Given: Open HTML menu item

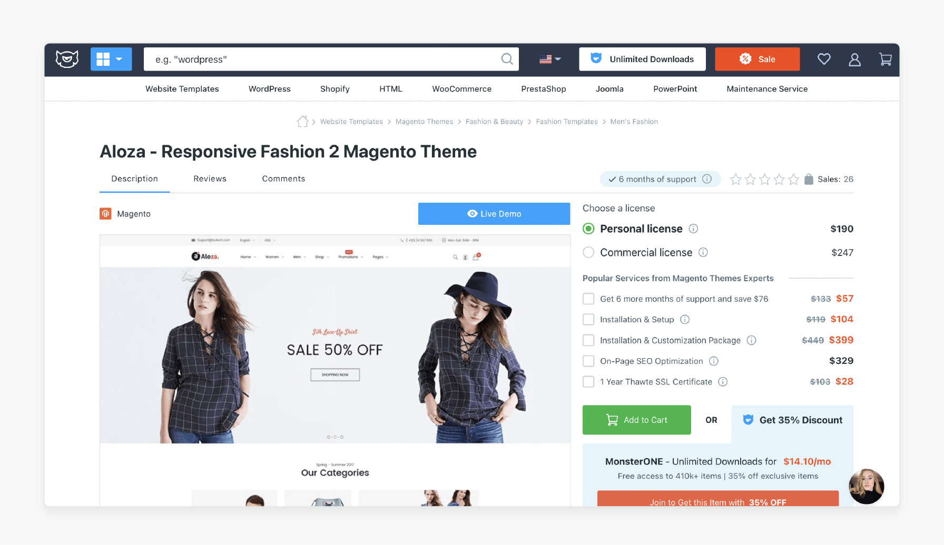Looking at the screenshot, I should click(391, 89).
